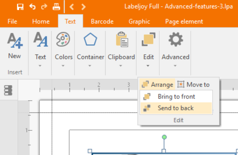Click the Send to back icon
The width and height of the screenshot is (238, 155).
(147, 108)
